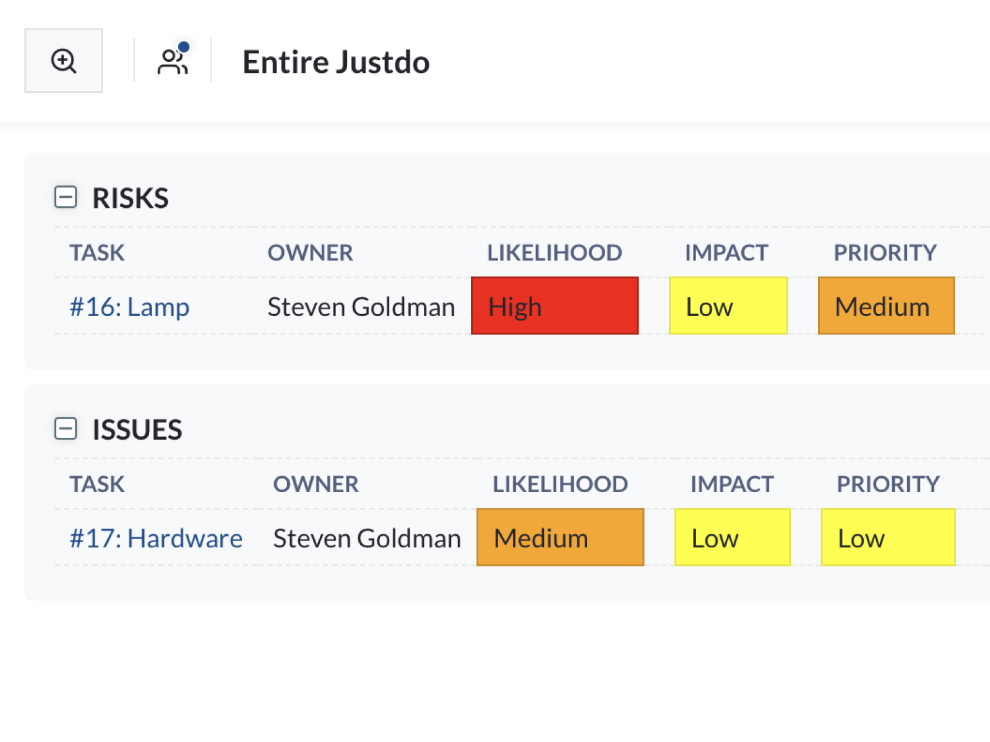The height and width of the screenshot is (742, 990).
Task: Click the PRIORITY header in Issues table
Action: click(888, 484)
